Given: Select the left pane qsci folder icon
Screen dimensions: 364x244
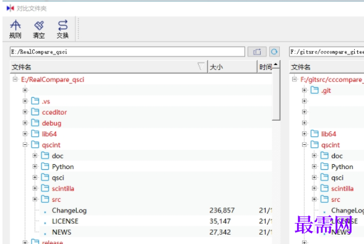Looking at the screenshot, I should tap(45, 177).
